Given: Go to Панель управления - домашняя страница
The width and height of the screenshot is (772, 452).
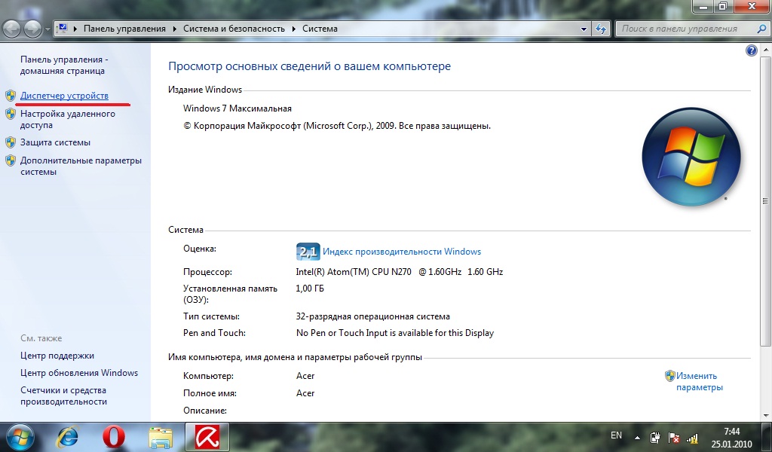Looking at the screenshot, I should tap(64, 65).
